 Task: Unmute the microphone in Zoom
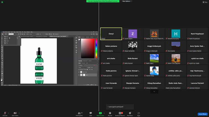tap(5, 114)
